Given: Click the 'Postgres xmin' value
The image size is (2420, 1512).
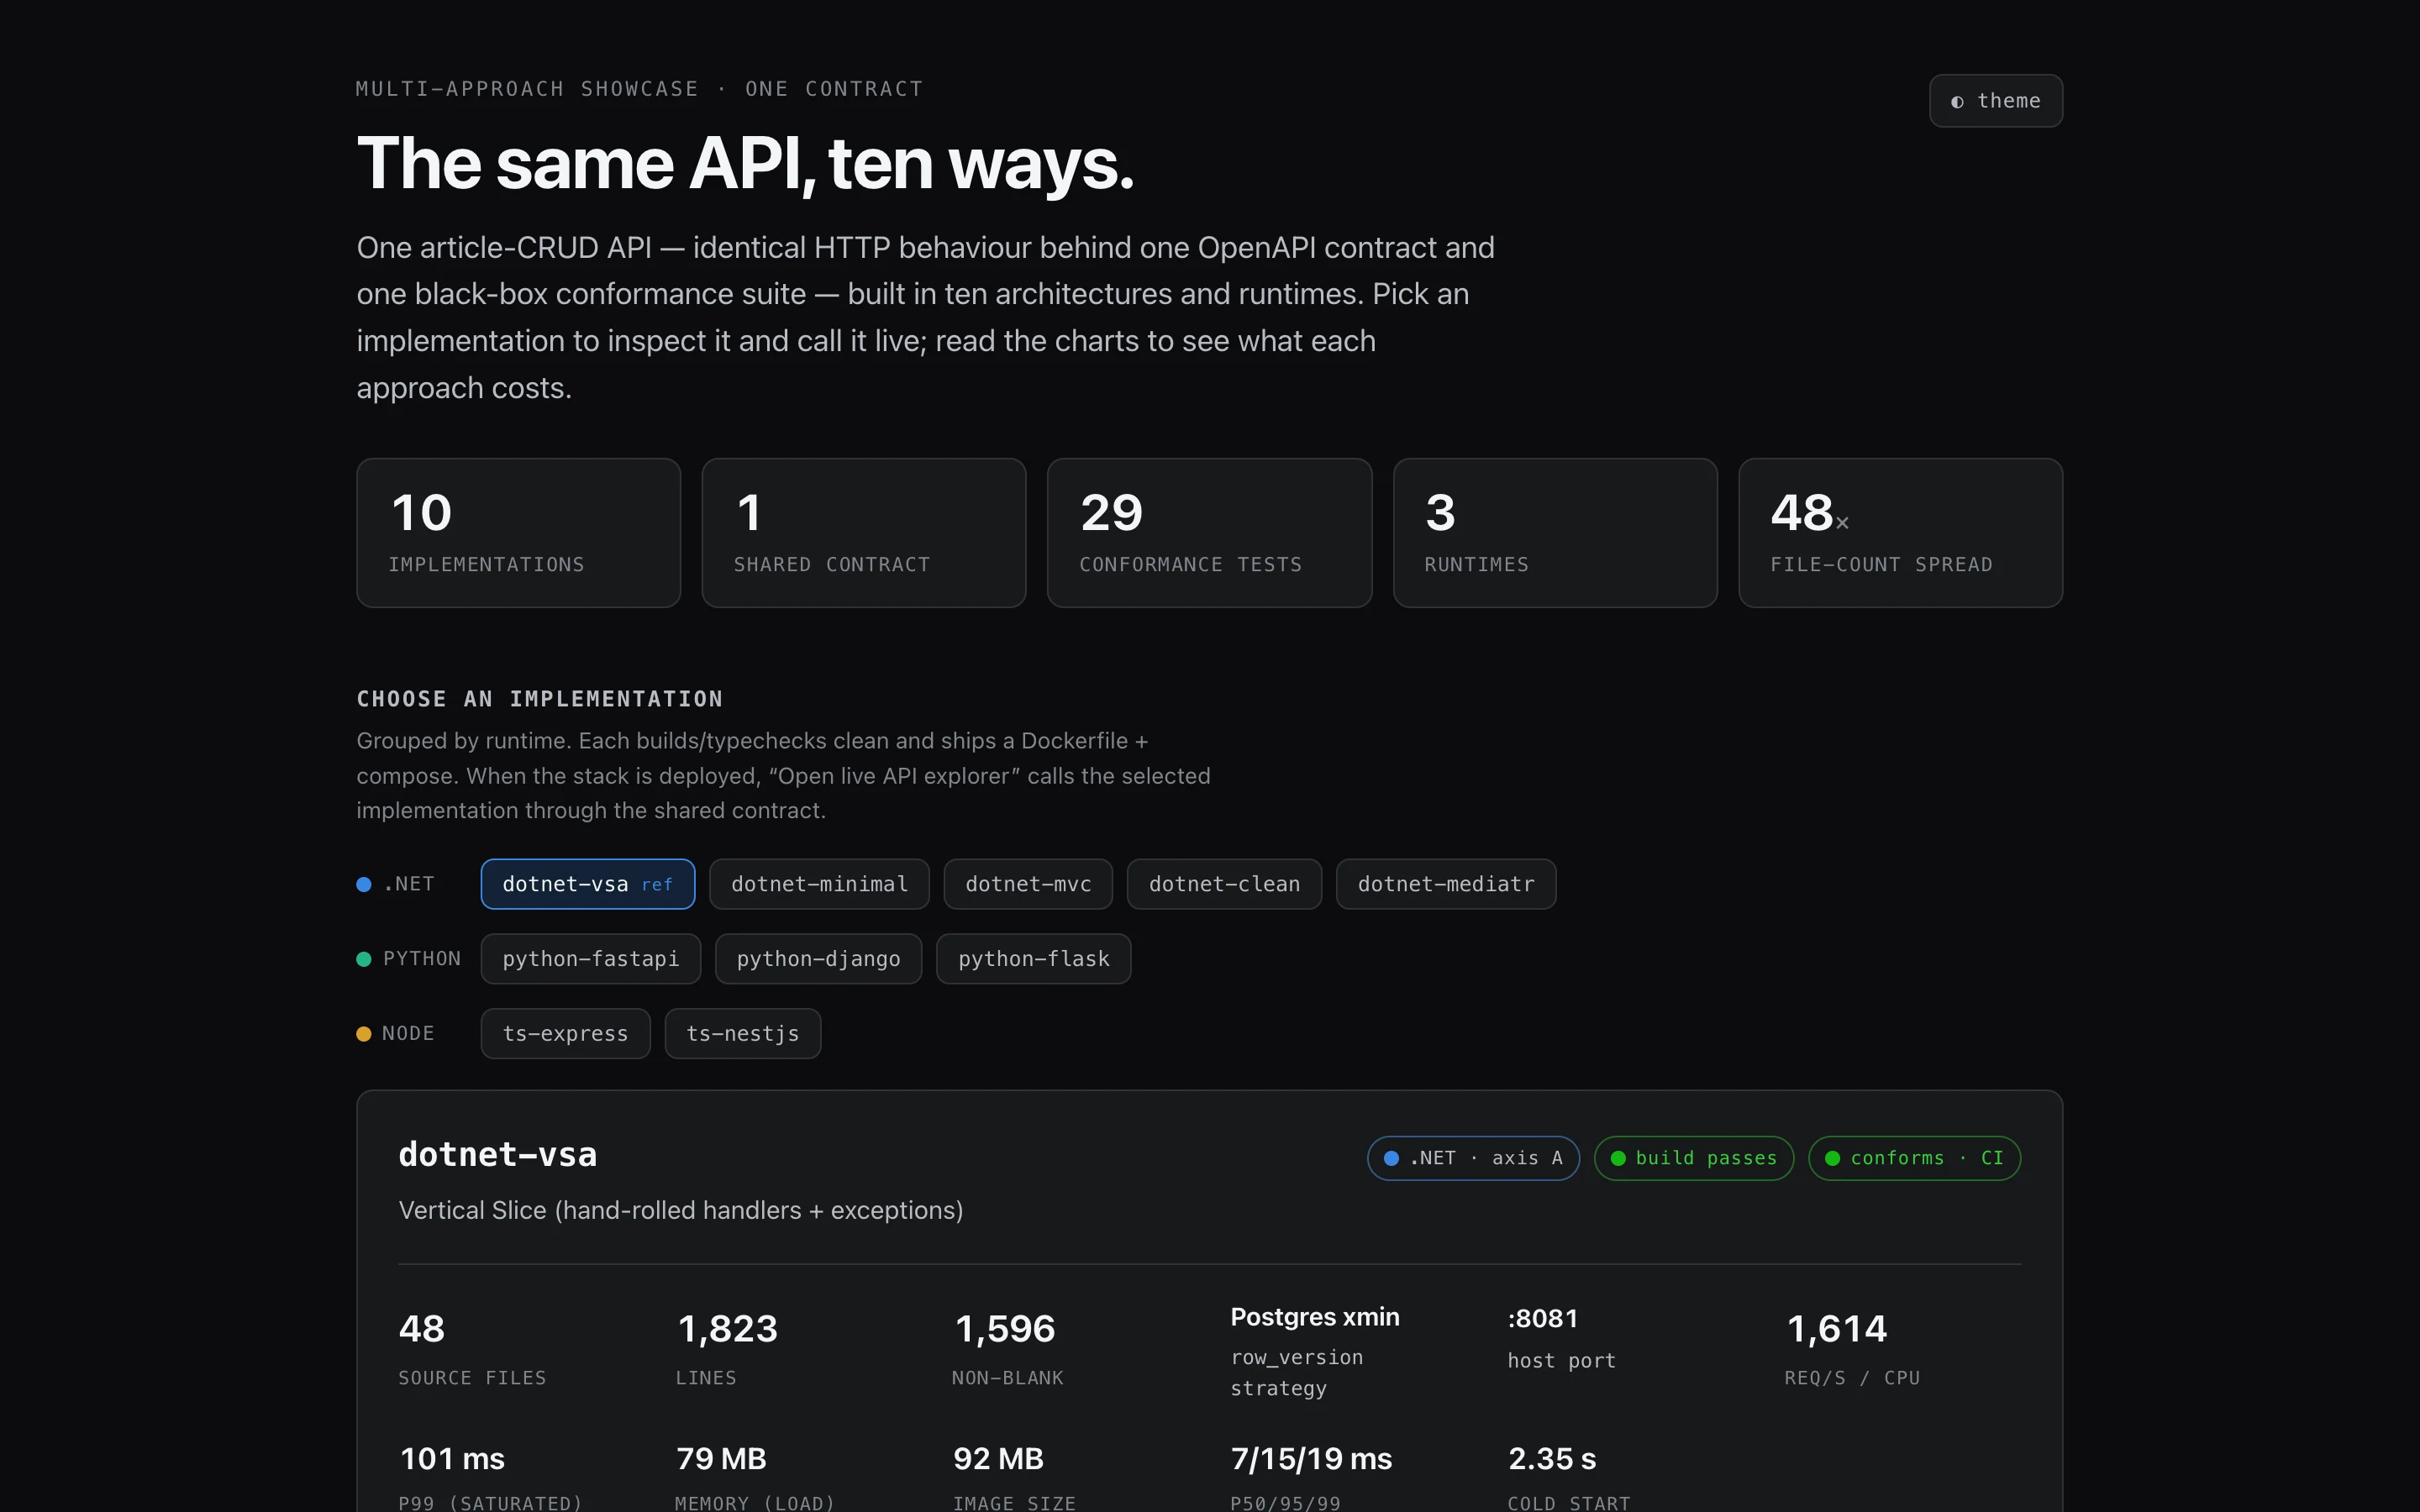Looking at the screenshot, I should (1315, 1317).
